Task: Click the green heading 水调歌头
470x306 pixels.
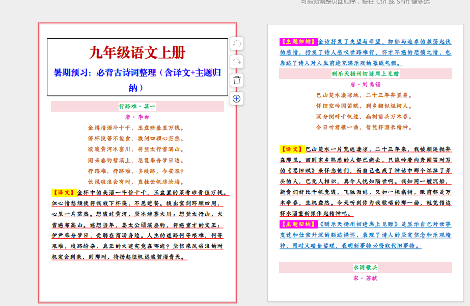Action: click(x=365, y=267)
